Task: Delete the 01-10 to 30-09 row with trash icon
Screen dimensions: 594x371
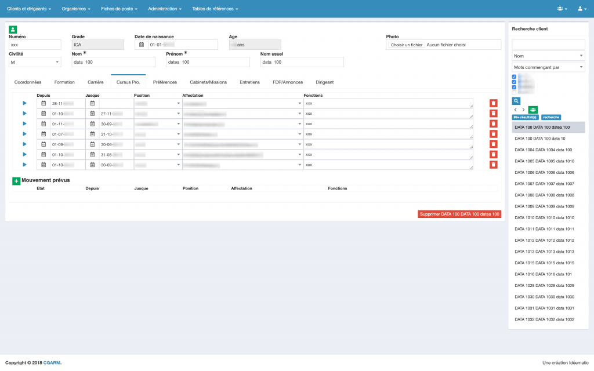Action: [493, 165]
